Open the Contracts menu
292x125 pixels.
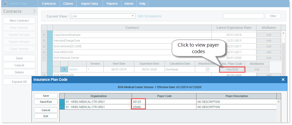click(49, 3)
